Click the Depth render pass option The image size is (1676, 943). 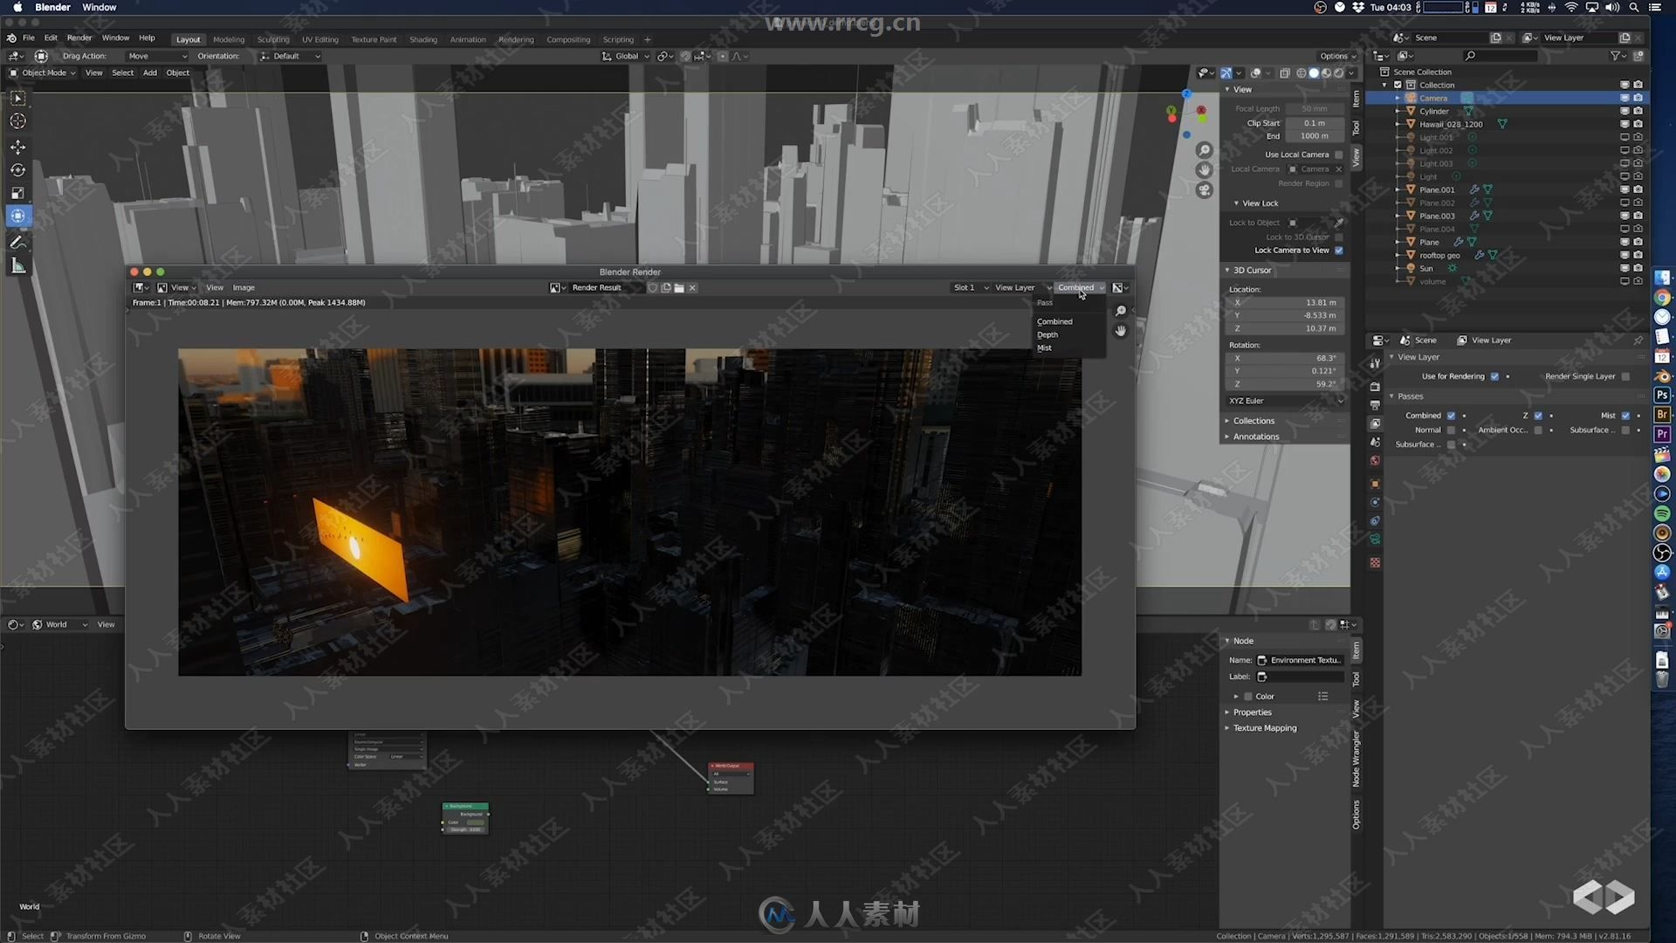[1048, 334]
